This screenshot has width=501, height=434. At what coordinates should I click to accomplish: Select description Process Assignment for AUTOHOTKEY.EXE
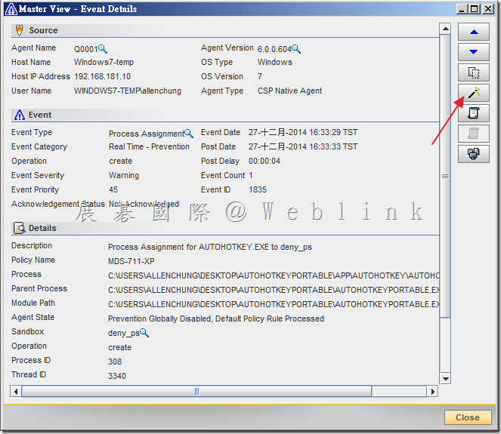coord(210,247)
